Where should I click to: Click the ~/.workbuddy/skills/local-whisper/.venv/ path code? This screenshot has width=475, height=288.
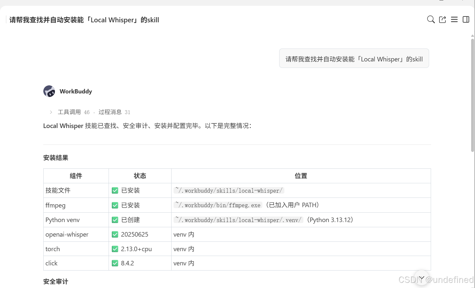(238, 220)
